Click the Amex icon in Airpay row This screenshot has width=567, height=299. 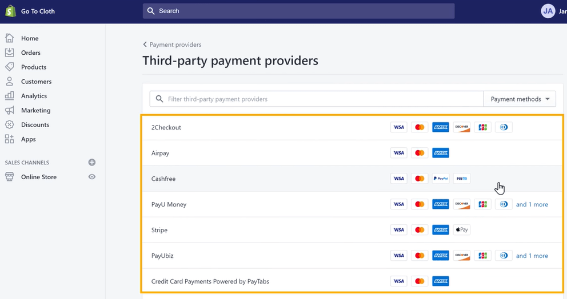point(441,153)
